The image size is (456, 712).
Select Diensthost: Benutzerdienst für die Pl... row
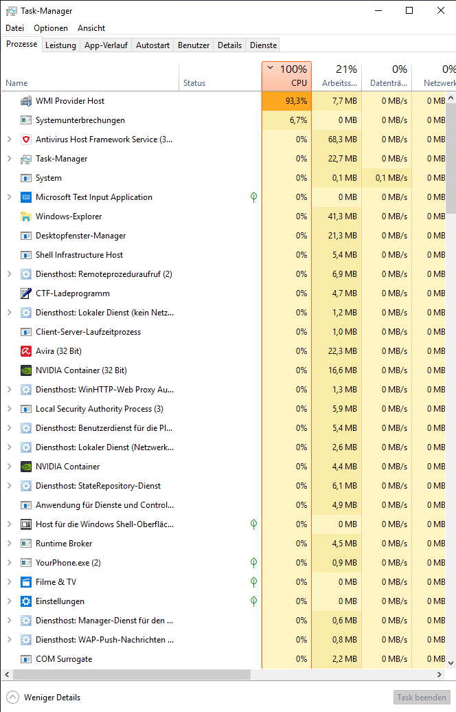coord(223,428)
